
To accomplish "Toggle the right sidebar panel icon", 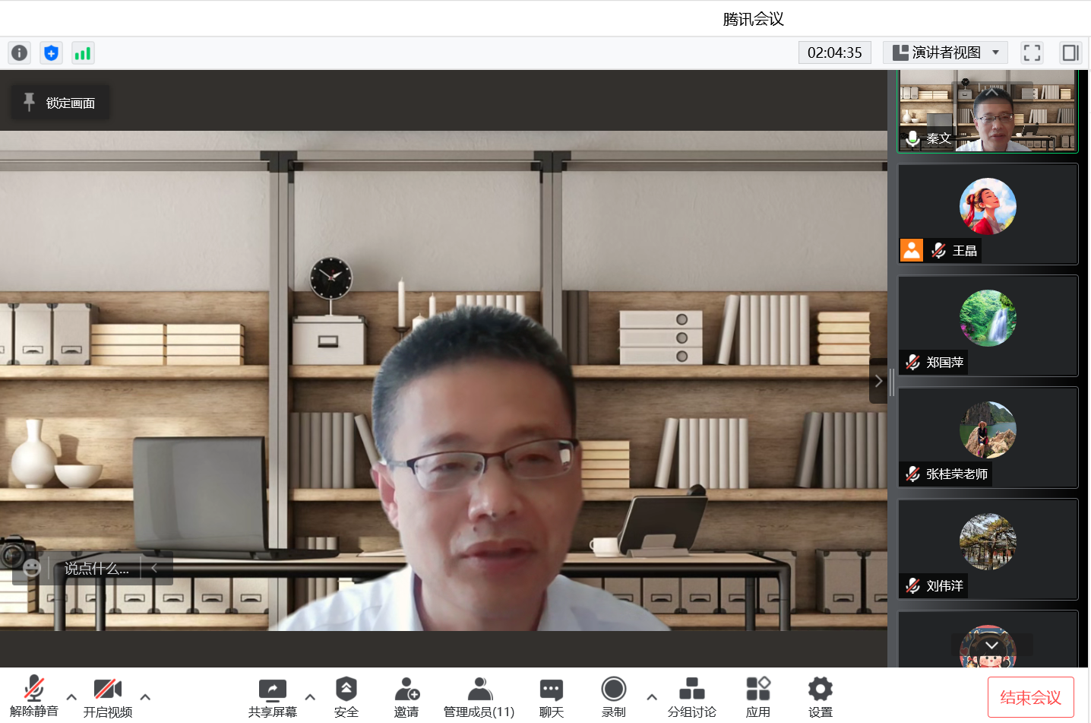I will click(1070, 52).
